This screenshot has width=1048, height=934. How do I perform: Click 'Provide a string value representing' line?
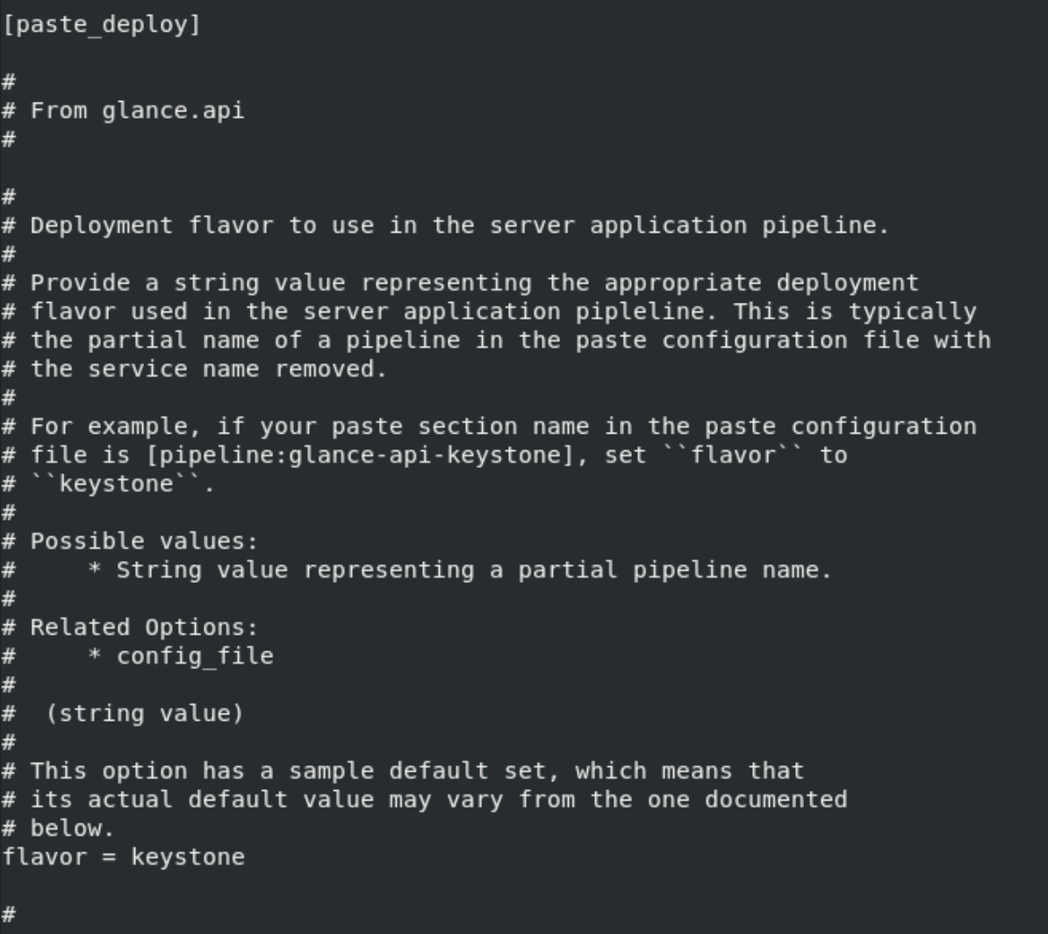pyautogui.click(x=474, y=283)
